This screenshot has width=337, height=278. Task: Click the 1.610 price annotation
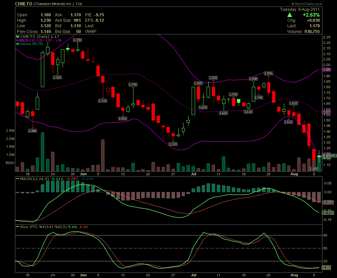[248, 112]
